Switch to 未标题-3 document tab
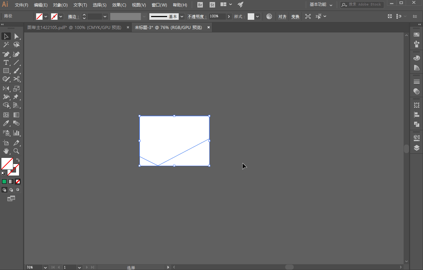423x270 pixels. [x=168, y=28]
